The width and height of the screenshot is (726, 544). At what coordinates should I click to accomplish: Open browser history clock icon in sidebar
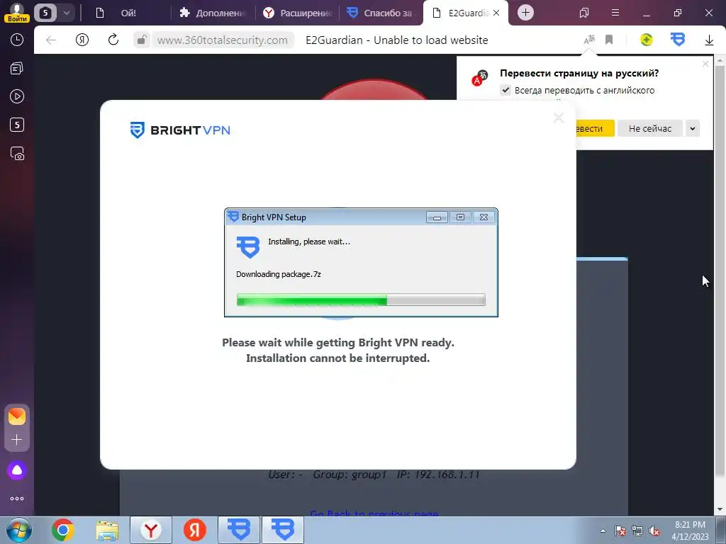[x=17, y=40]
